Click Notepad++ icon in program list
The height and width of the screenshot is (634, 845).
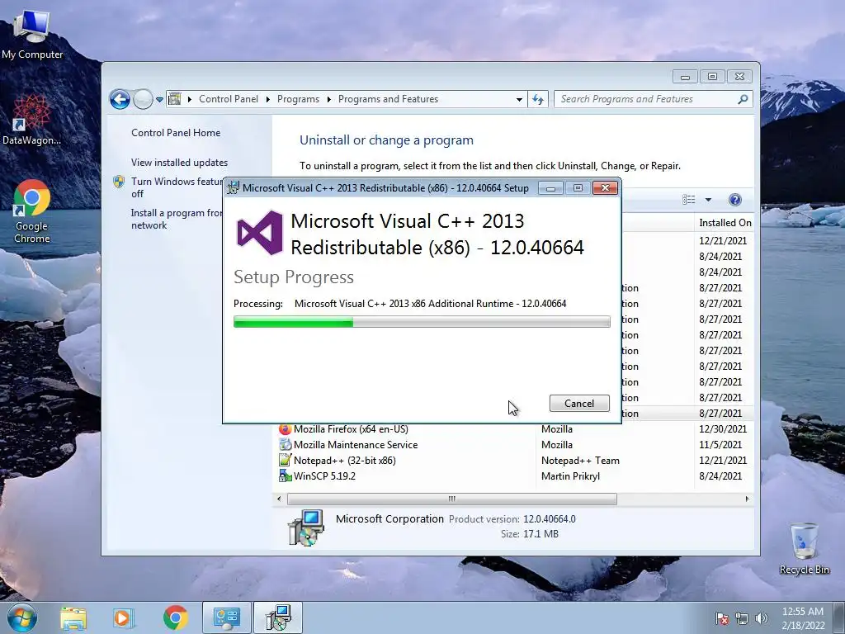(285, 461)
